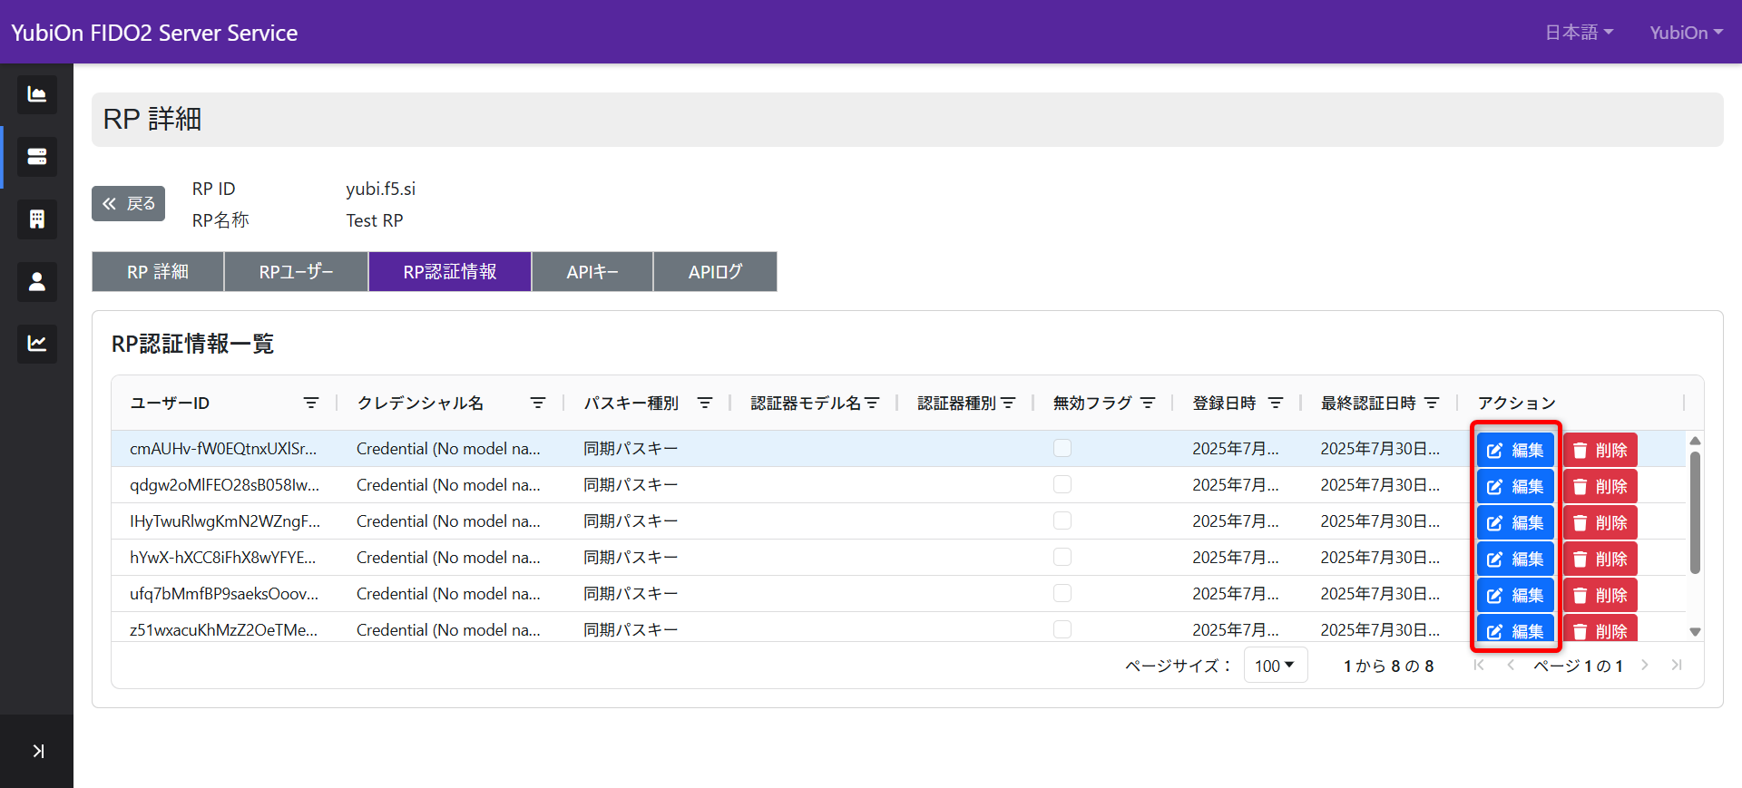Edit the z51wxacuKhMzZ2OeTMe credential
This screenshot has height=788, width=1742.
[1515, 628]
